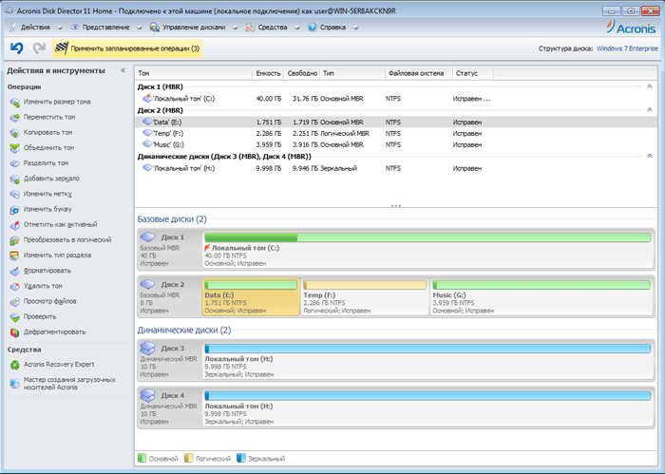Open the 'Управление дисками' menu
The image size is (665, 474).
[194, 28]
